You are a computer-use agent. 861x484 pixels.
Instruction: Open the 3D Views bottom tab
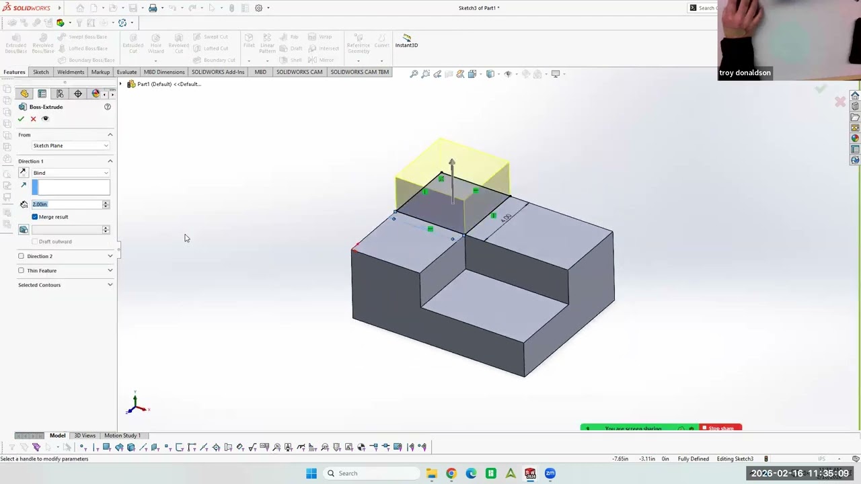[x=85, y=436]
